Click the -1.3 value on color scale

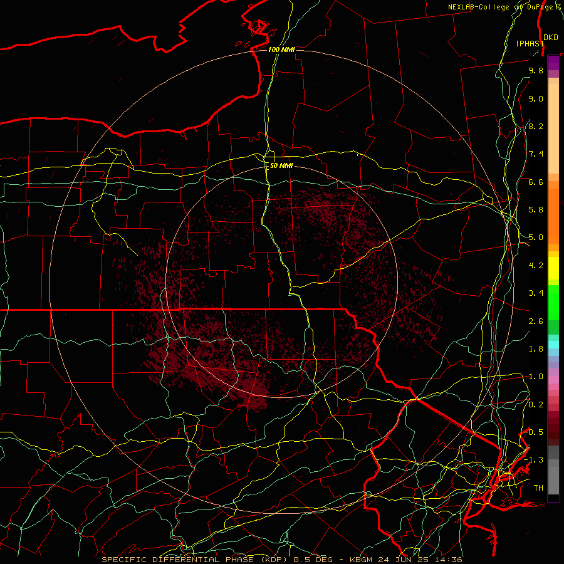point(534,460)
